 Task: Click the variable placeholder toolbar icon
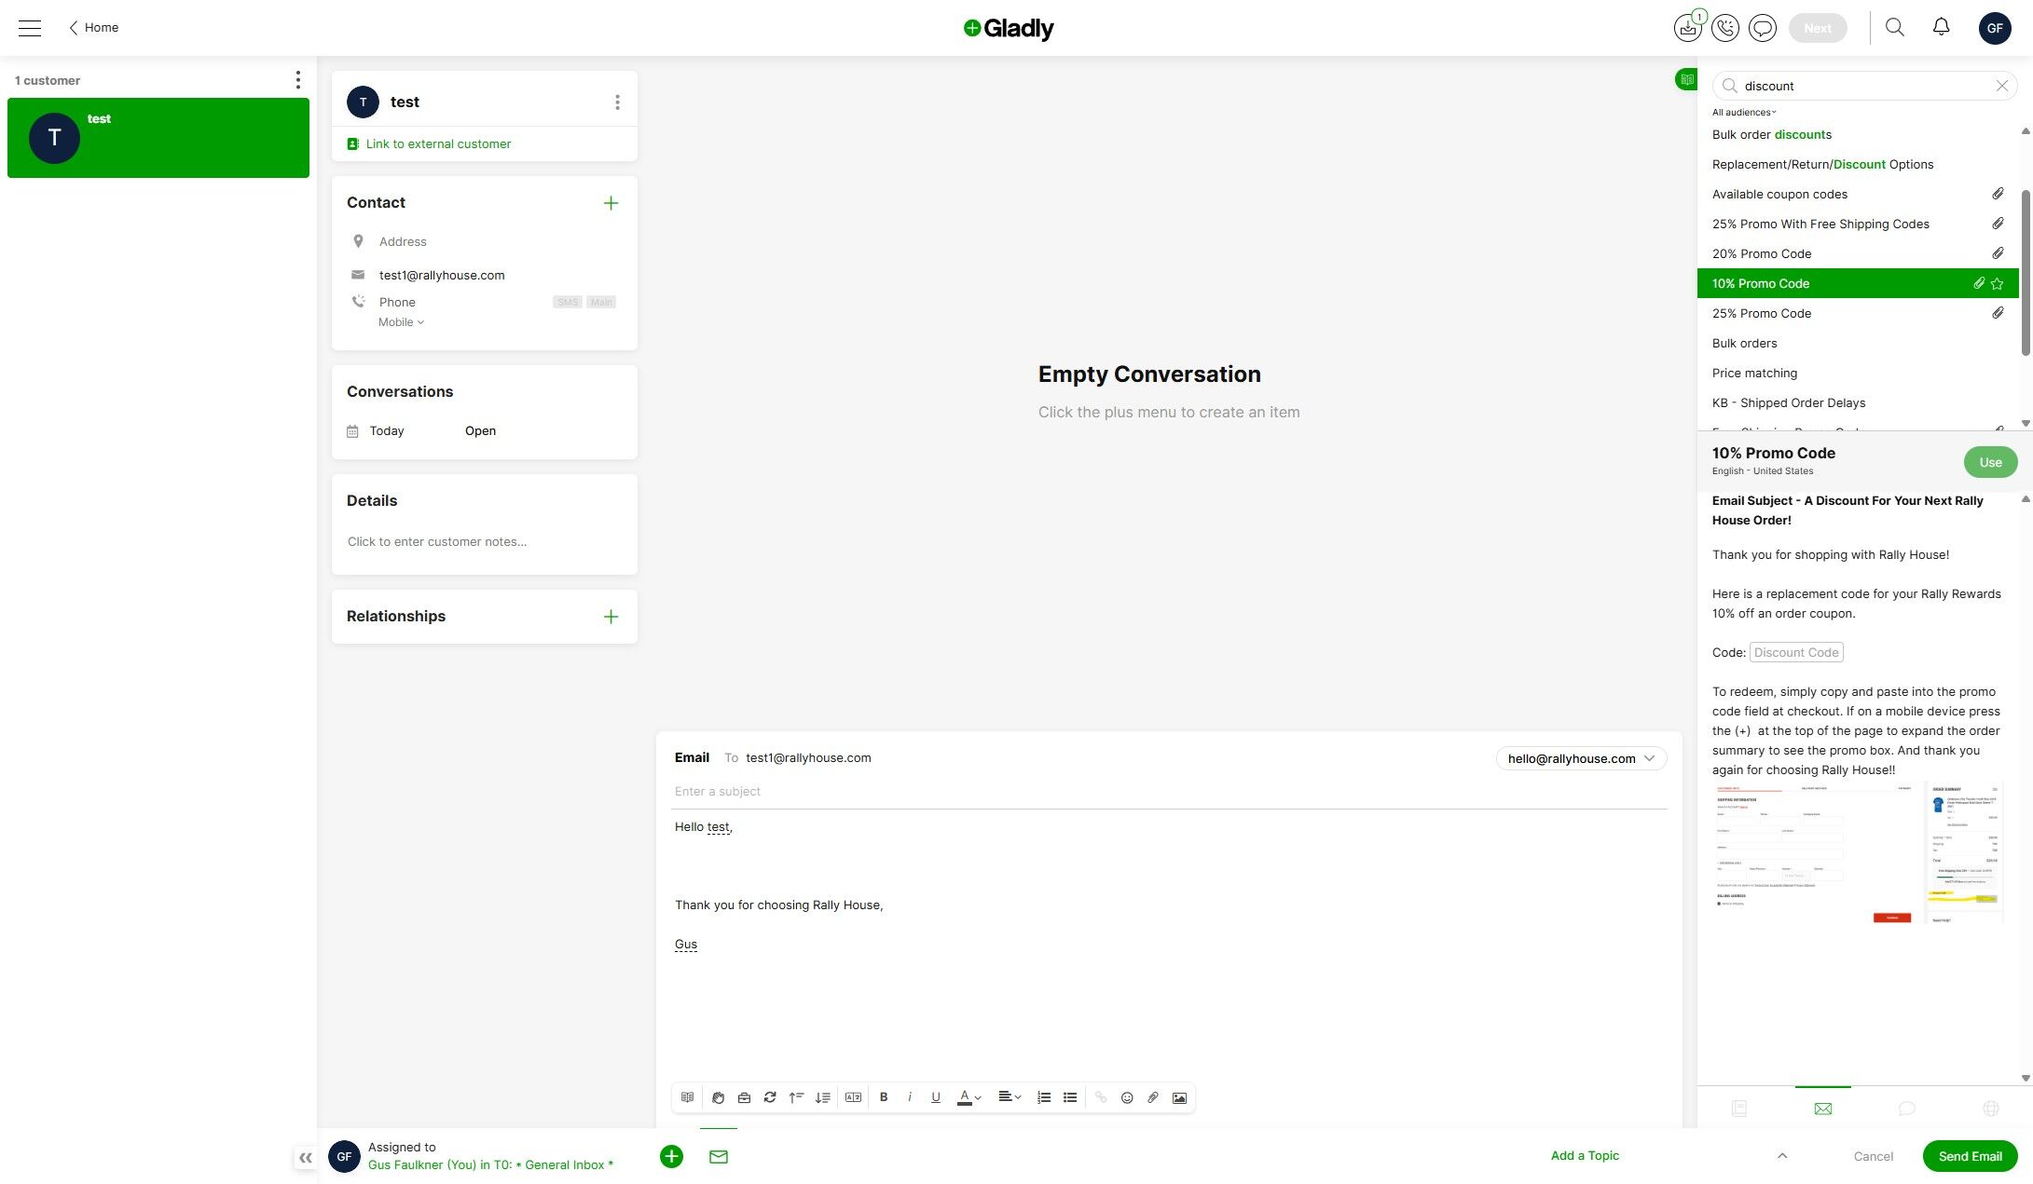tap(853, 1097)
